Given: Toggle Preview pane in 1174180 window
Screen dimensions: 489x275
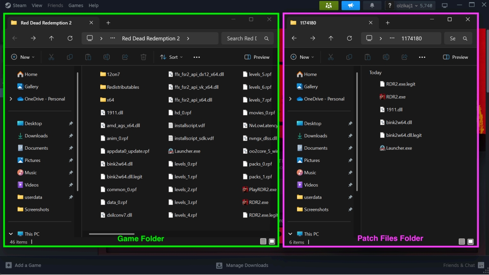Looking at the screenshot, I should [x=455, y=57].
